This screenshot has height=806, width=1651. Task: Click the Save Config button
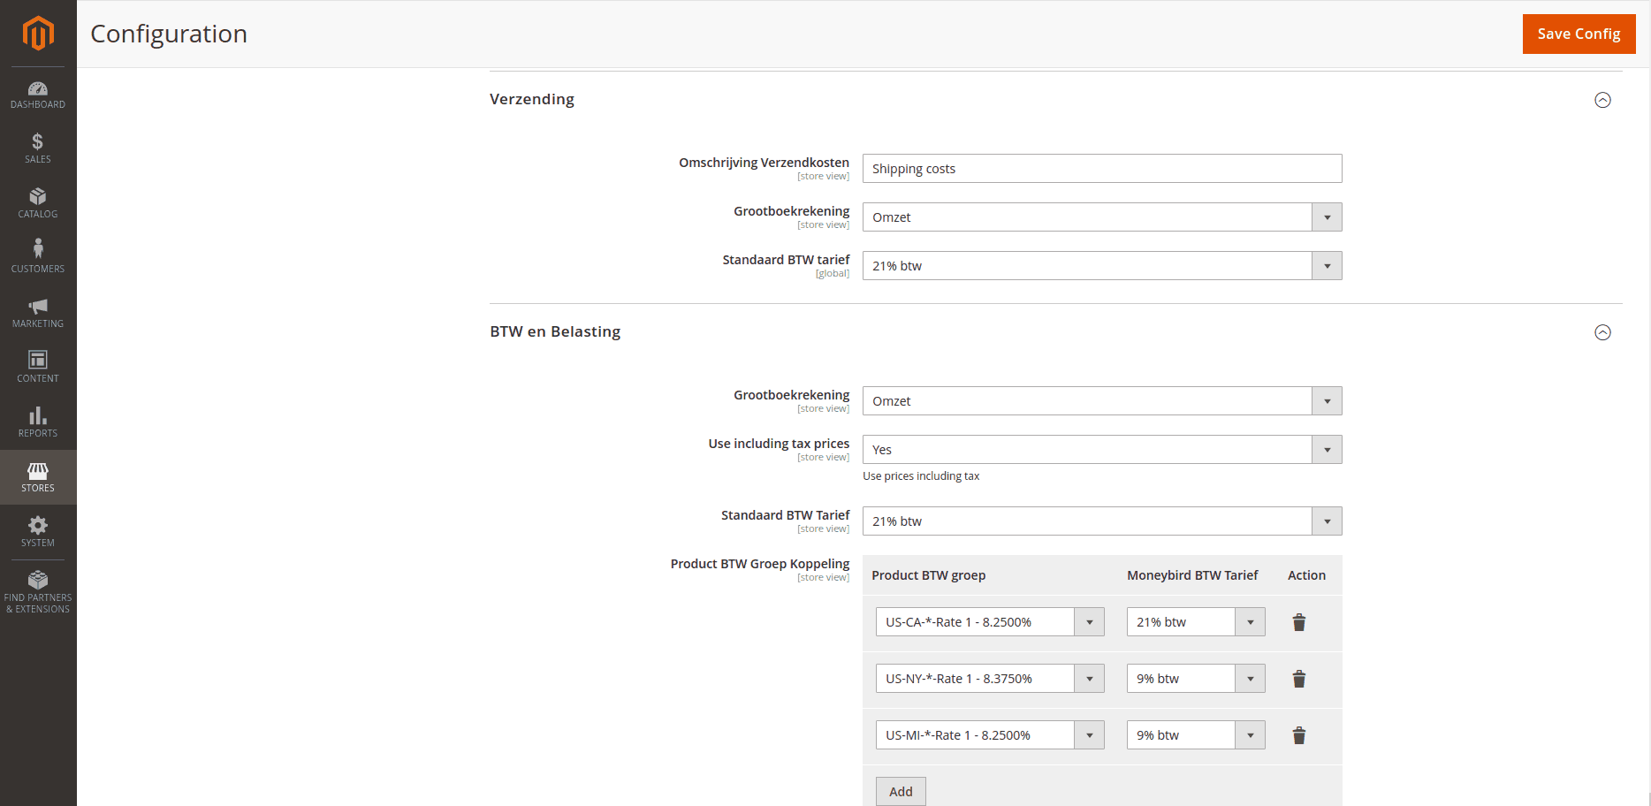click(x=1579, y=34)
